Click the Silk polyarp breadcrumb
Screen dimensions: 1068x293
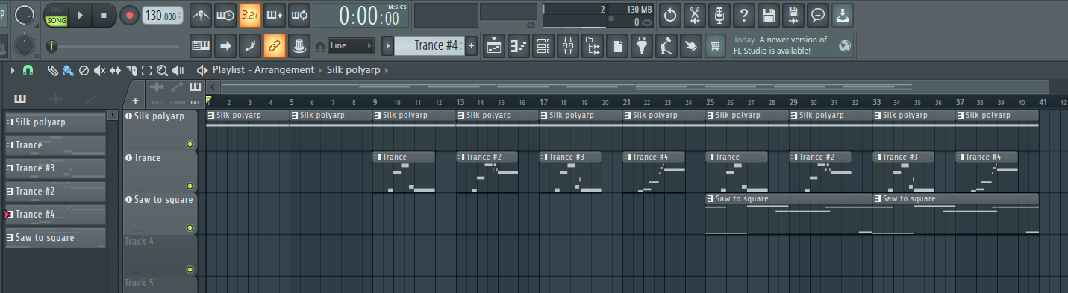[354, 70]
